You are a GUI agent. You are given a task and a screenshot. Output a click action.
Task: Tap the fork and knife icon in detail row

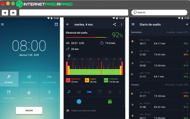click(x=99, y=92)
